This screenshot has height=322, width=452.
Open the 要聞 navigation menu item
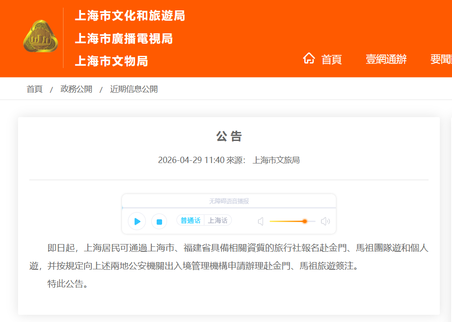click(440, 59)
